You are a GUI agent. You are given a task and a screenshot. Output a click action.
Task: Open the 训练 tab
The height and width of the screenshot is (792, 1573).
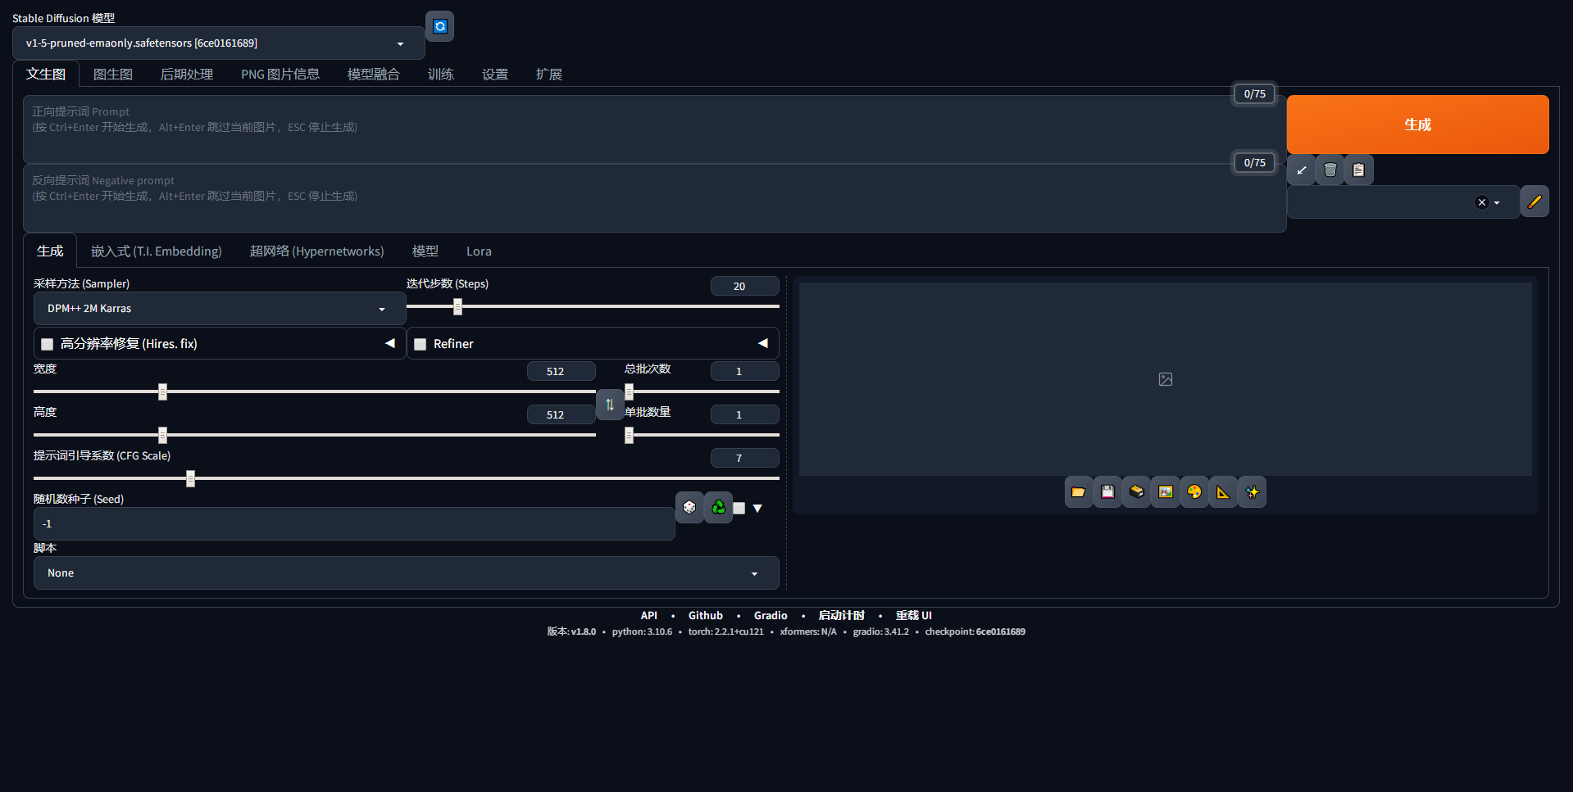pos(441,75)
